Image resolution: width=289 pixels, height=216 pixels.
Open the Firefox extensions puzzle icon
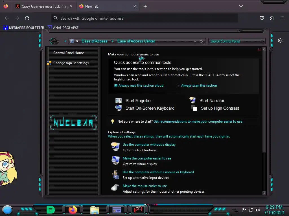pyautogui.click(x=272, y=18)
